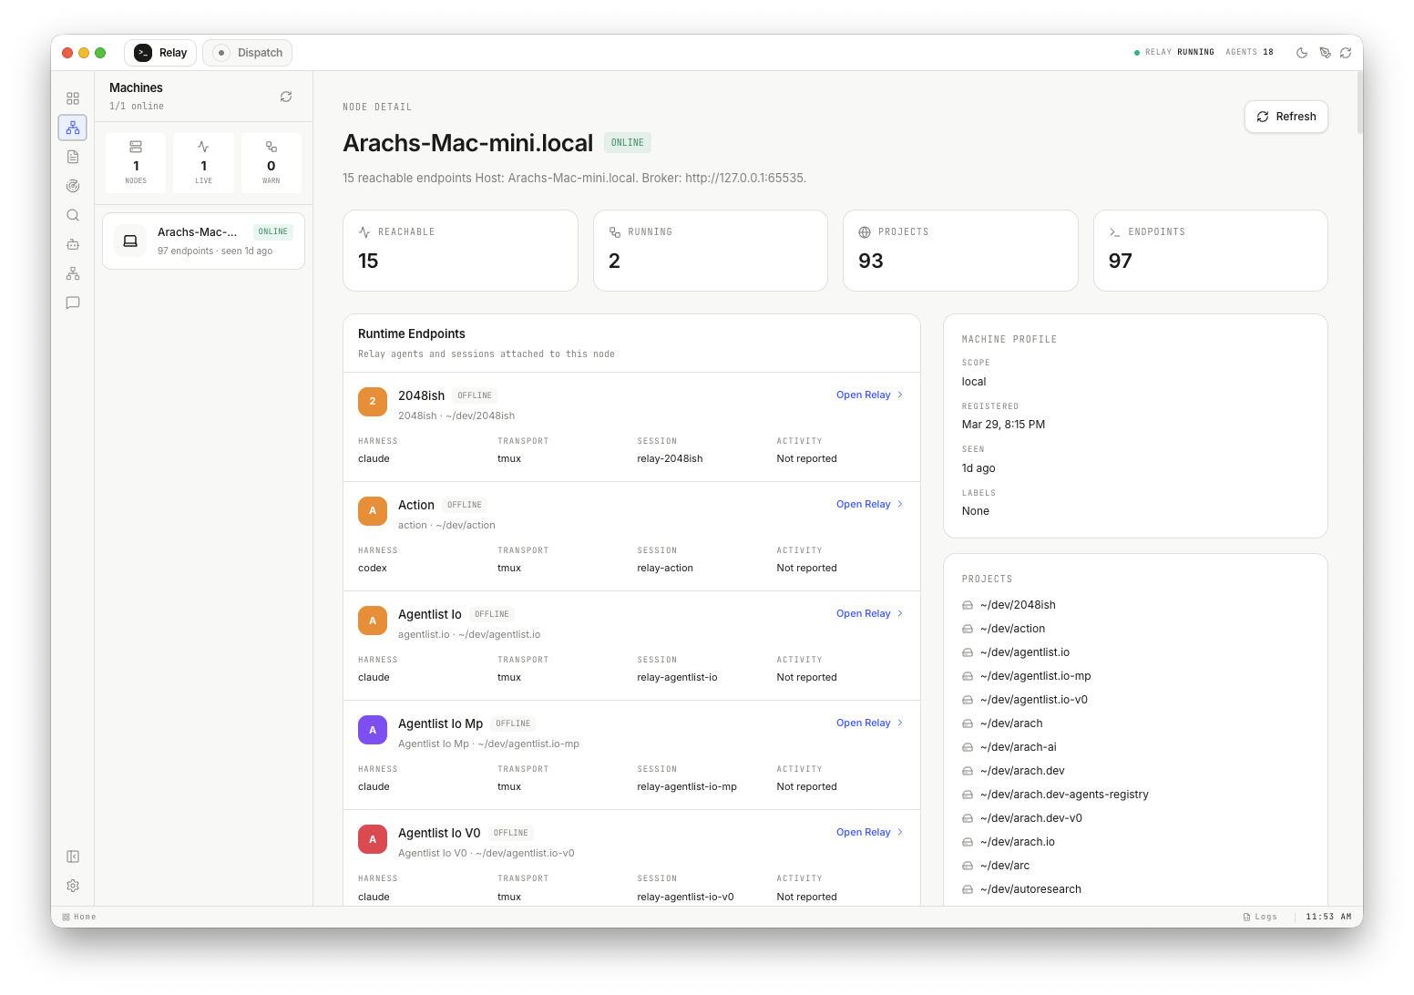Expand Open Relay chevron for 2048ish

tap(900, 395)
